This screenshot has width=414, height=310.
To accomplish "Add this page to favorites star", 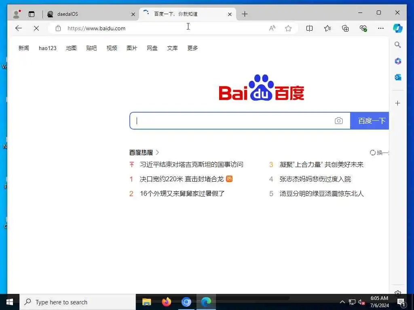I will 288,28.
